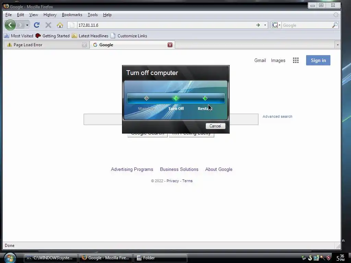Screen dimensions: 351x263
Task: Open Latest Headlines feed bookmark
Action: [x=90, y=36]
